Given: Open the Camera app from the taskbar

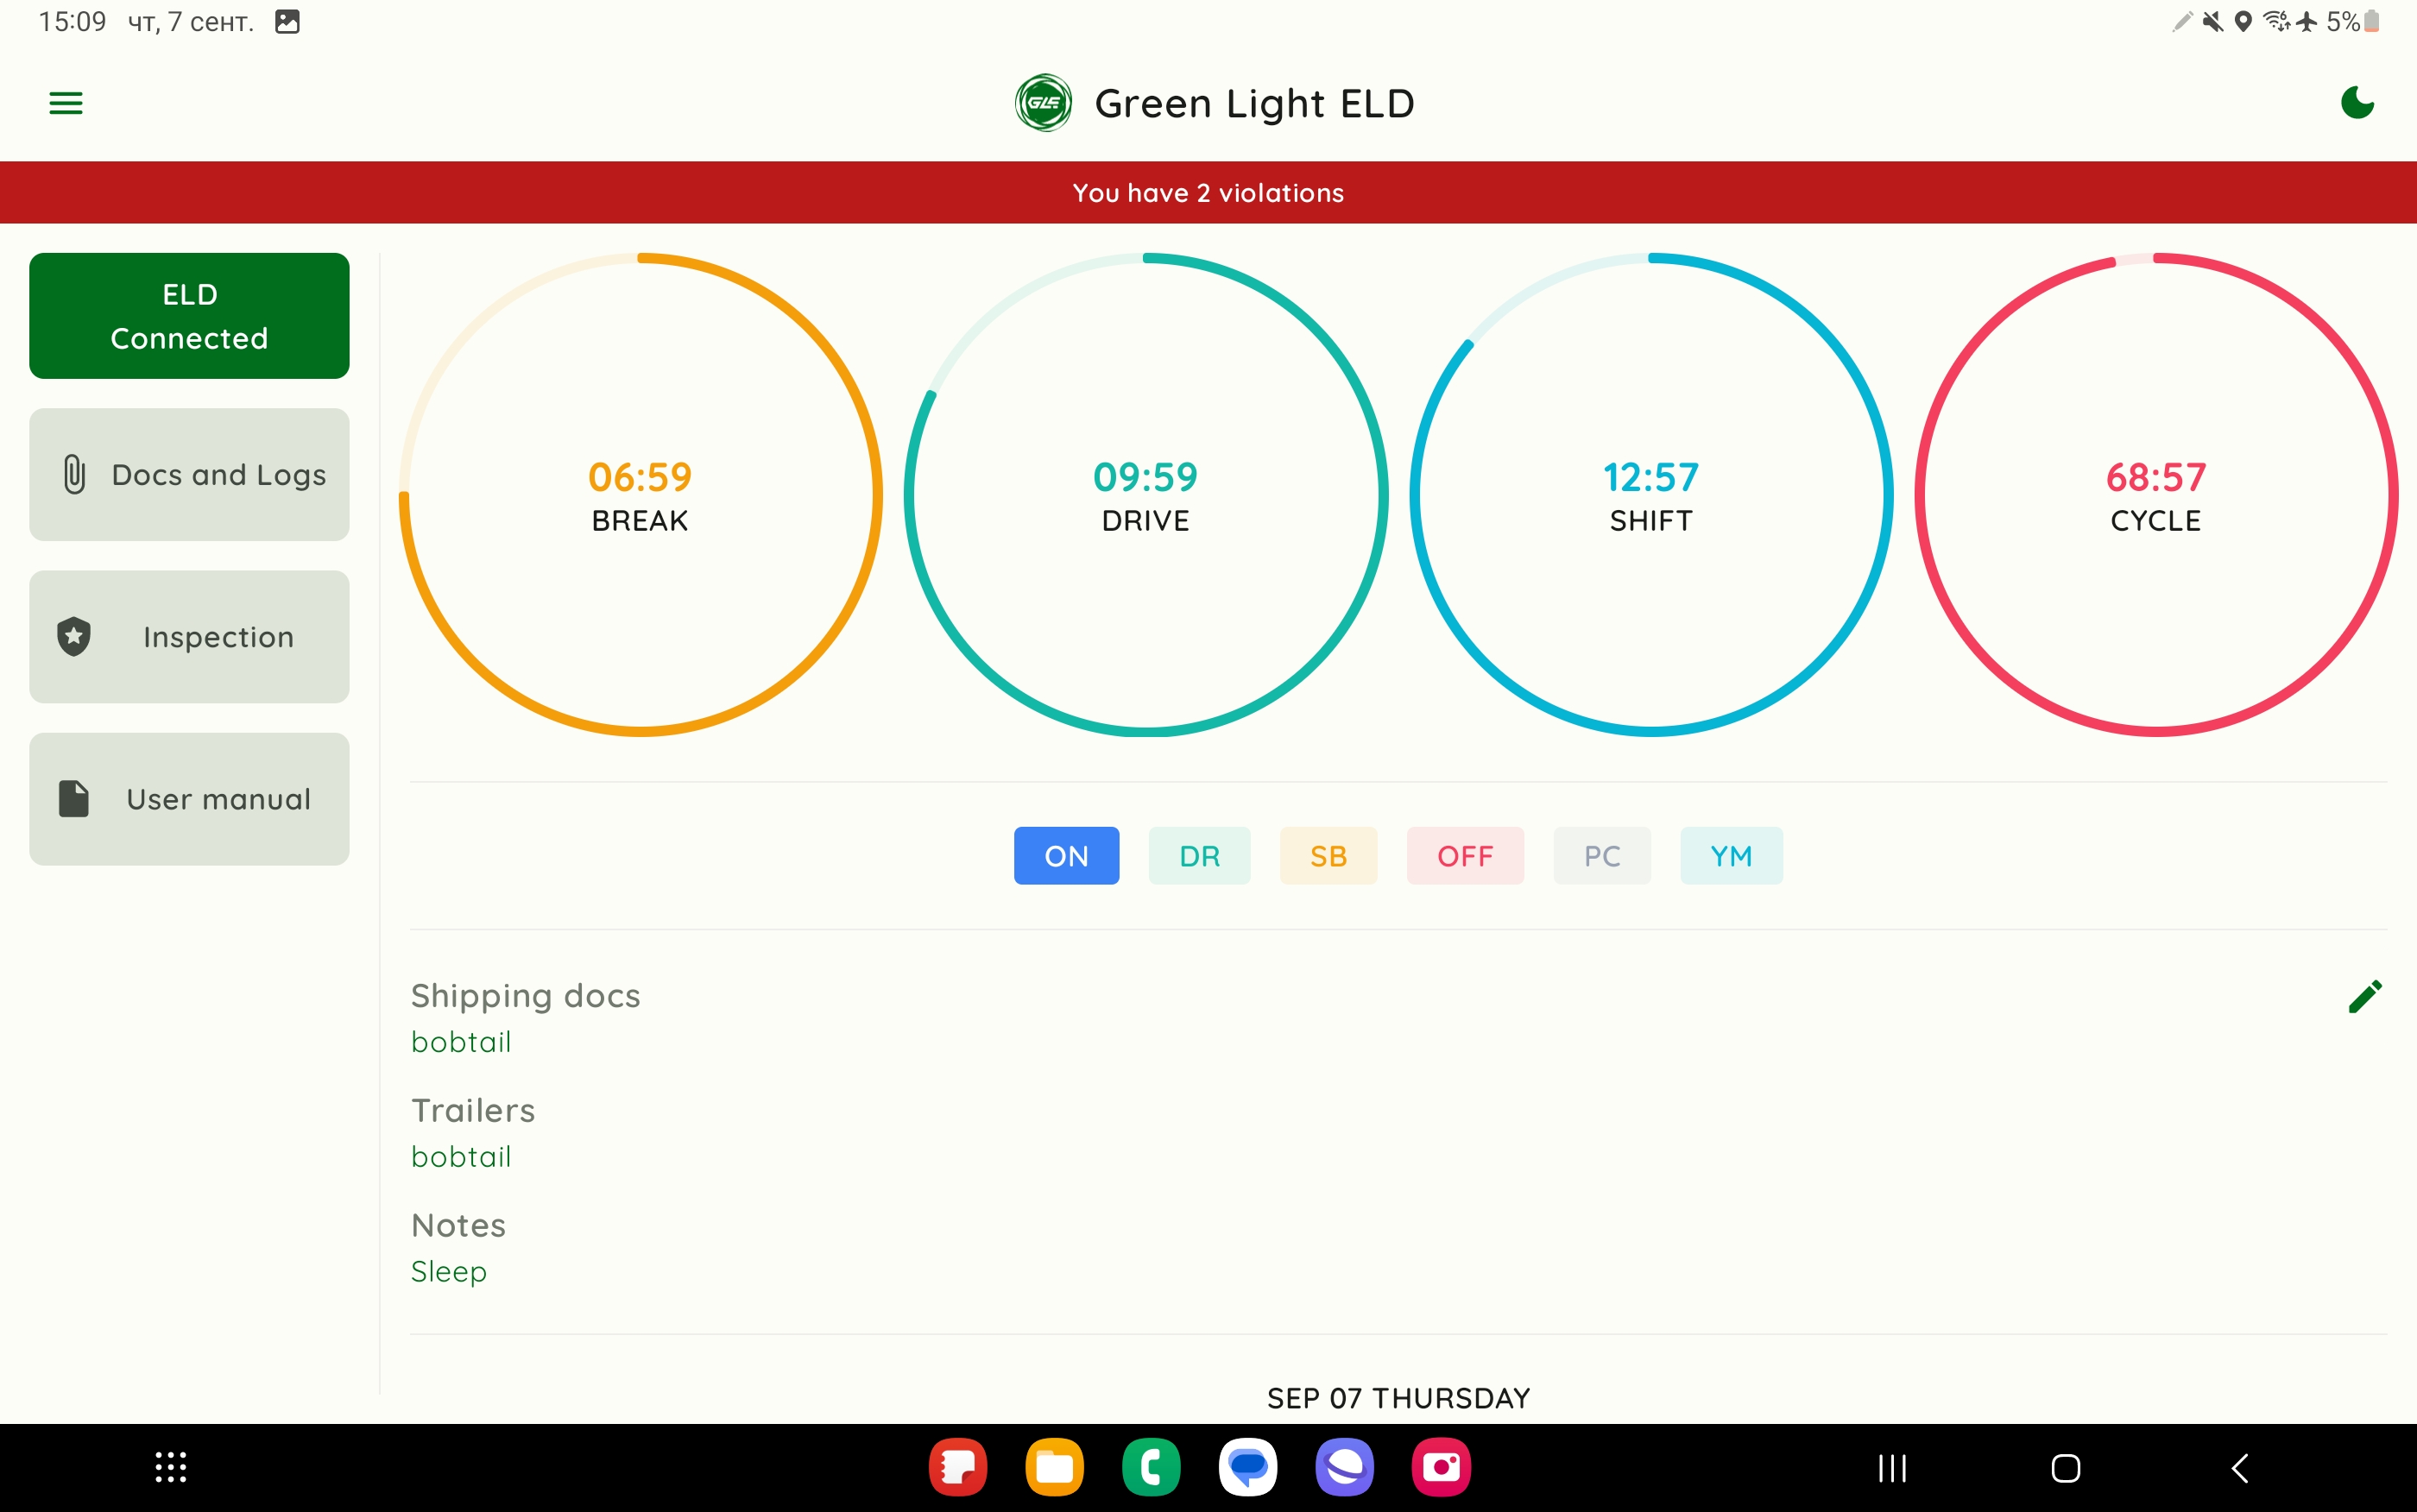Looking at the screenshot, I should coord(1440,1467).
